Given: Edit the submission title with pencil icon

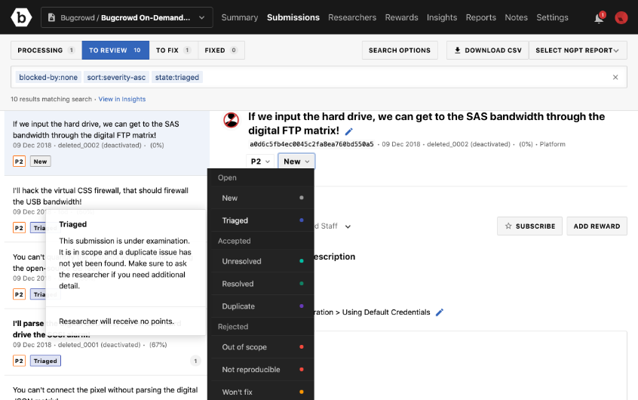Looking at the screenshot, I should [x=348, y=132].
